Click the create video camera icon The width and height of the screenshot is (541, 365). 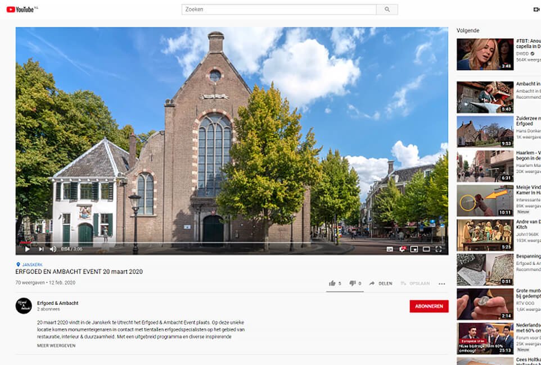click(x=537, y=10)
